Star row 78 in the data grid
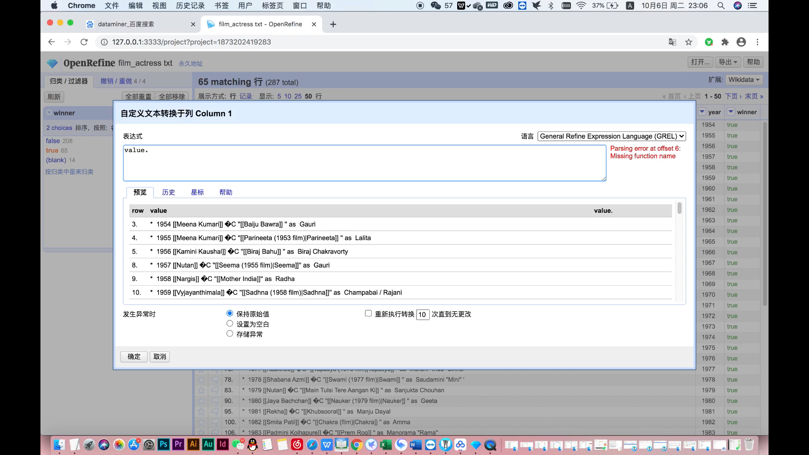Image resolution: width=809 pixels, height=455 pixels. tap(201, 380)
